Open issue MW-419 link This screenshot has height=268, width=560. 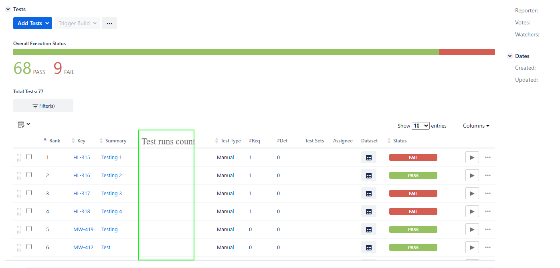point(83,230)
